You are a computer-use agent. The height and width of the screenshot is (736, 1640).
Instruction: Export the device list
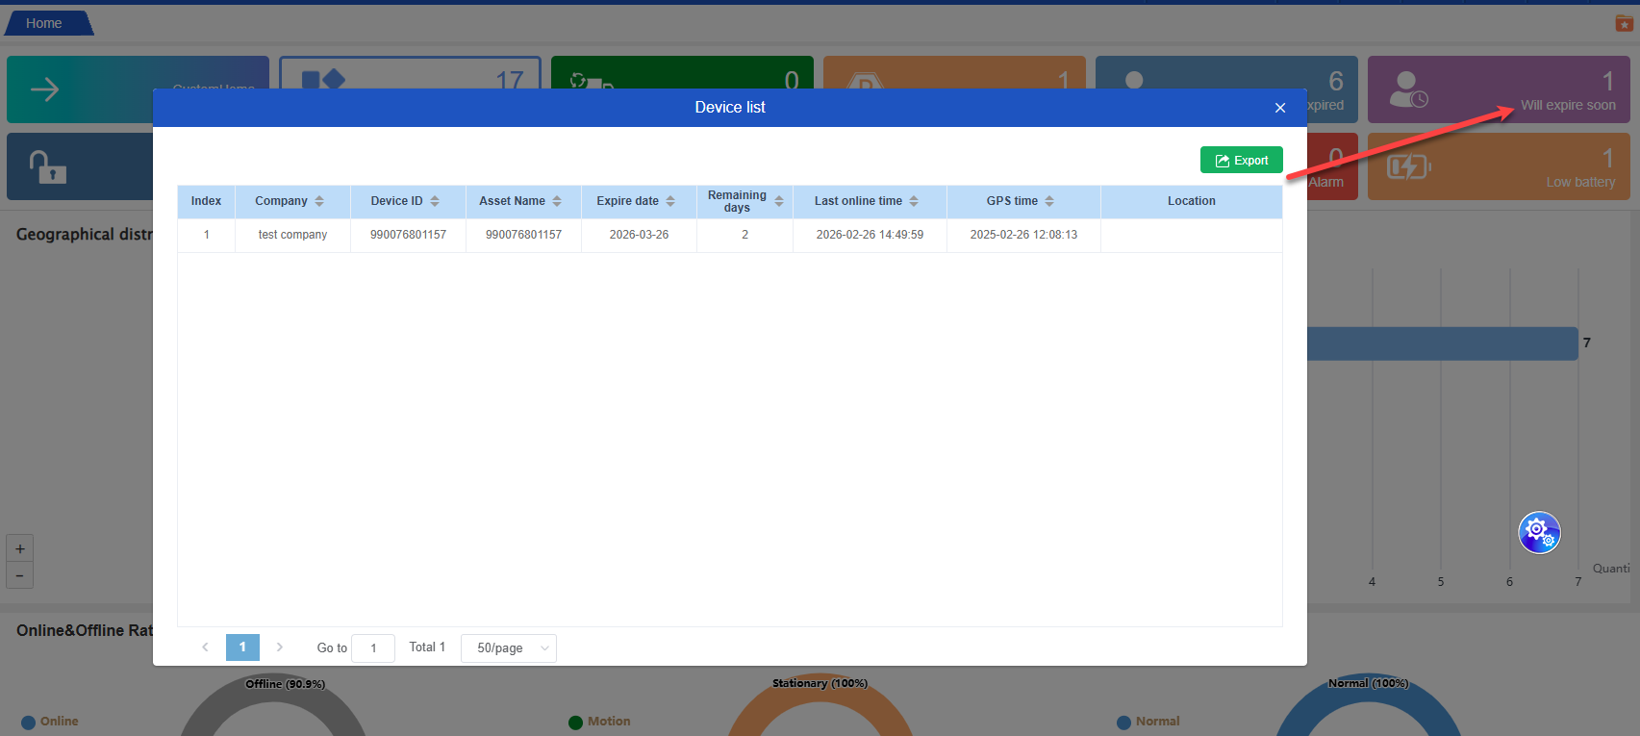pos(1241,161)
